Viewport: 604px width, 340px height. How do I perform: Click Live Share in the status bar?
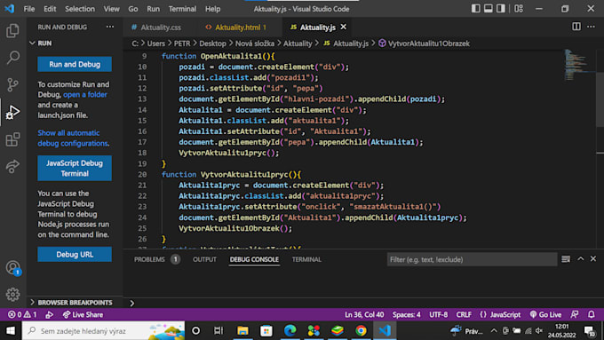[83, 314]
